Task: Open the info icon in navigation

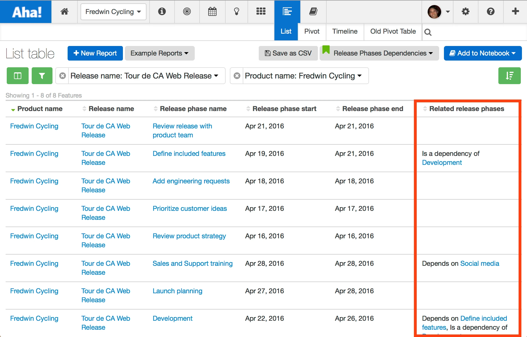Action: click(162, 11)
